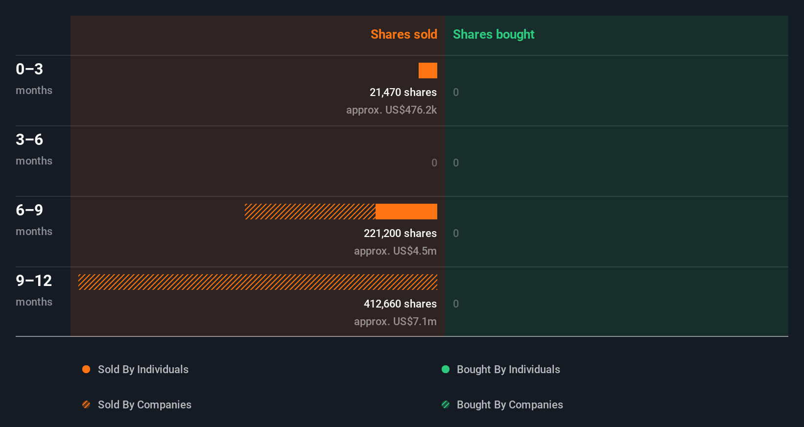Click the Bought By Companies striped icon
The width and height of the screenshot is (804, 427).
point(446,404)
